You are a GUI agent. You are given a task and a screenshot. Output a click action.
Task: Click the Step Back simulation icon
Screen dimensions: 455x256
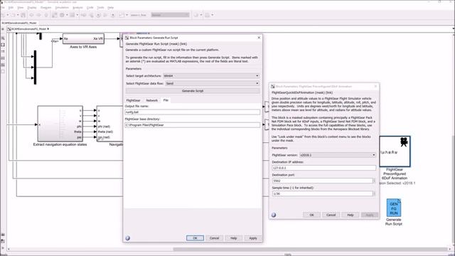(x=91, y=15)
